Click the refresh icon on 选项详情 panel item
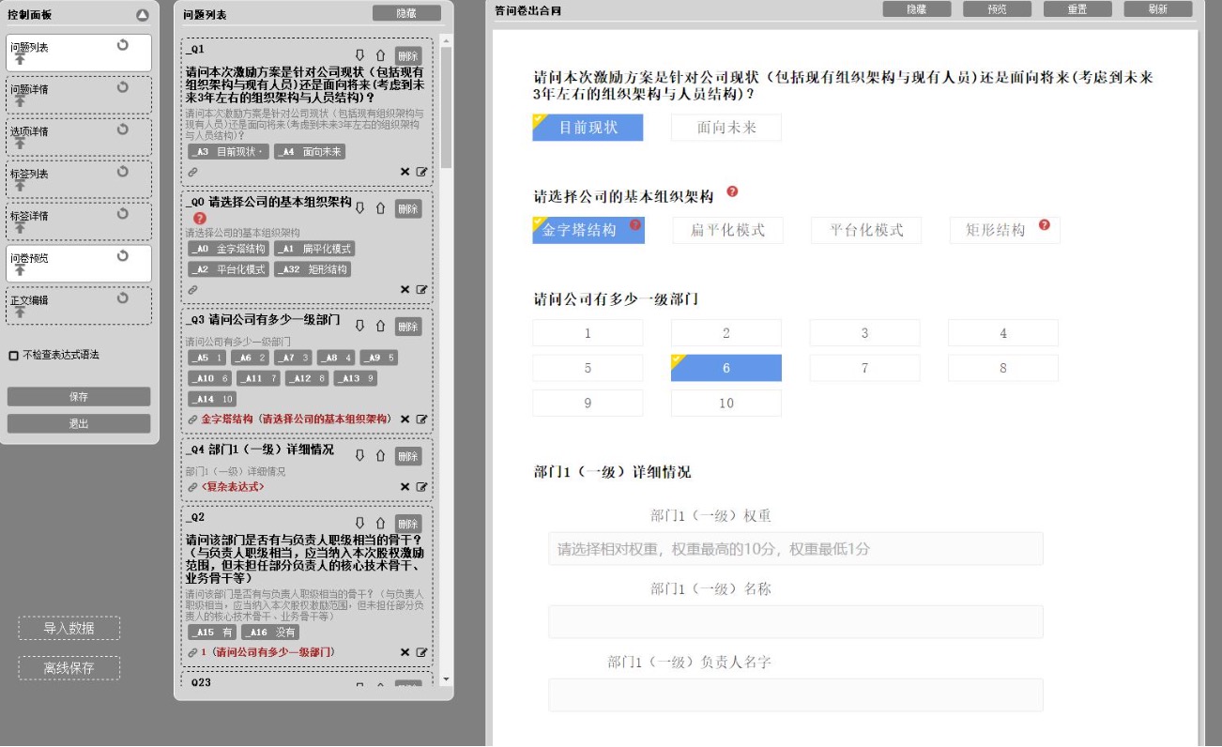 pos(122,130)
